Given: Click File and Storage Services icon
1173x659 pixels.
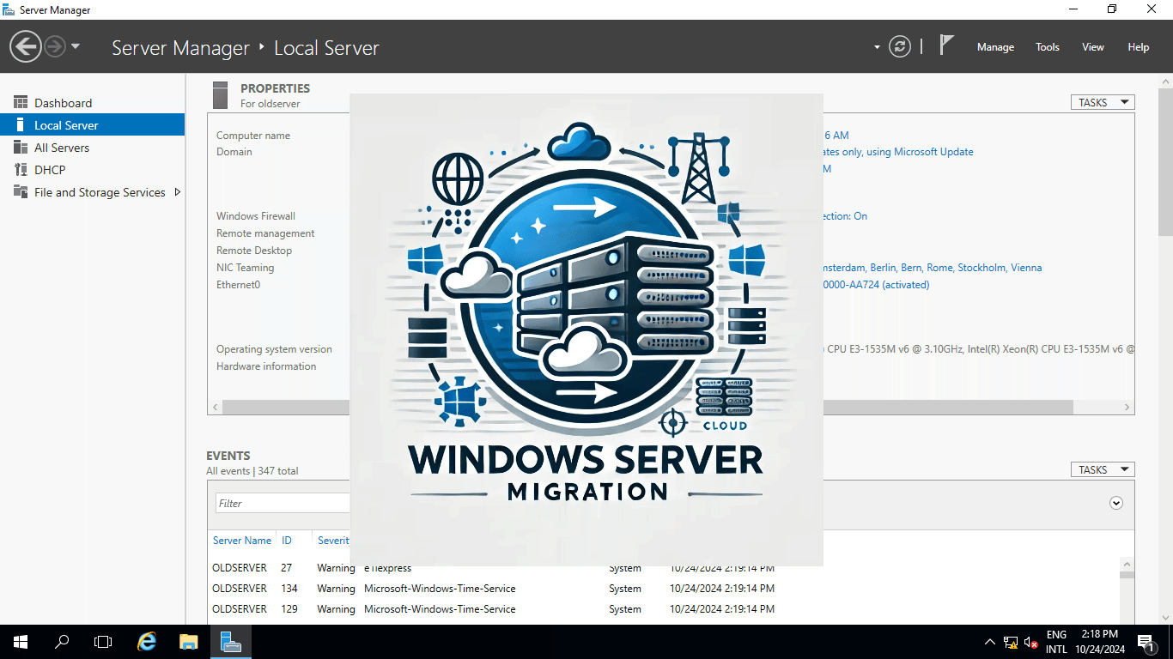Looking at the screenshot, I should tap(21, 192).
